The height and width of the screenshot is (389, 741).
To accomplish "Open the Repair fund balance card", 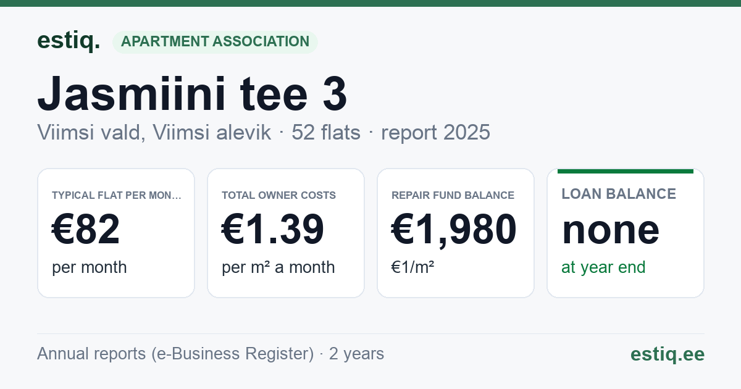I will click(456, 233).
